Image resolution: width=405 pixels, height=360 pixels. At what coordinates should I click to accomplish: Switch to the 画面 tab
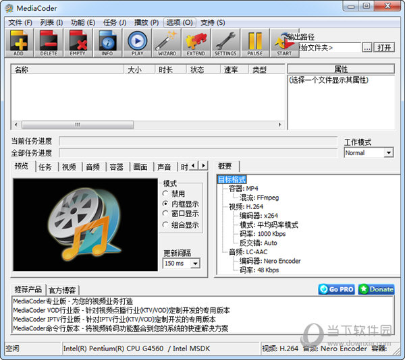(x=140, y=167)
